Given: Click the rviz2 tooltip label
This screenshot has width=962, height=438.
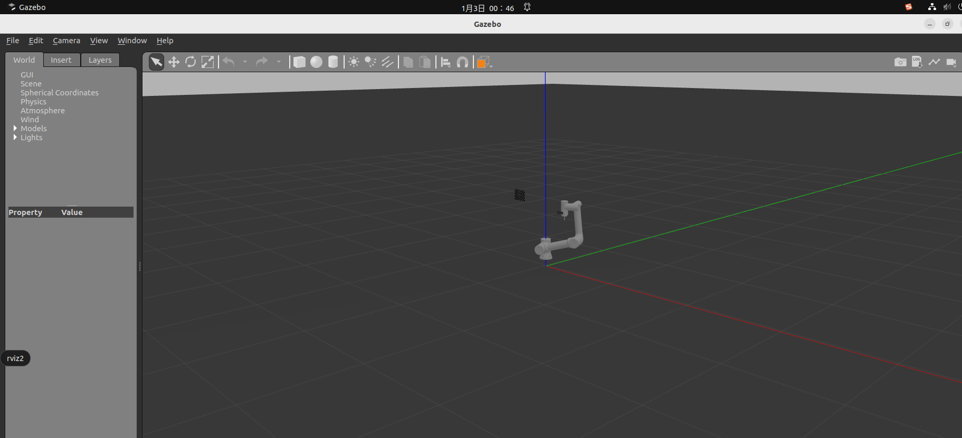Looking at the screenshot, I should pyautogui.click(x=15, y=358).
